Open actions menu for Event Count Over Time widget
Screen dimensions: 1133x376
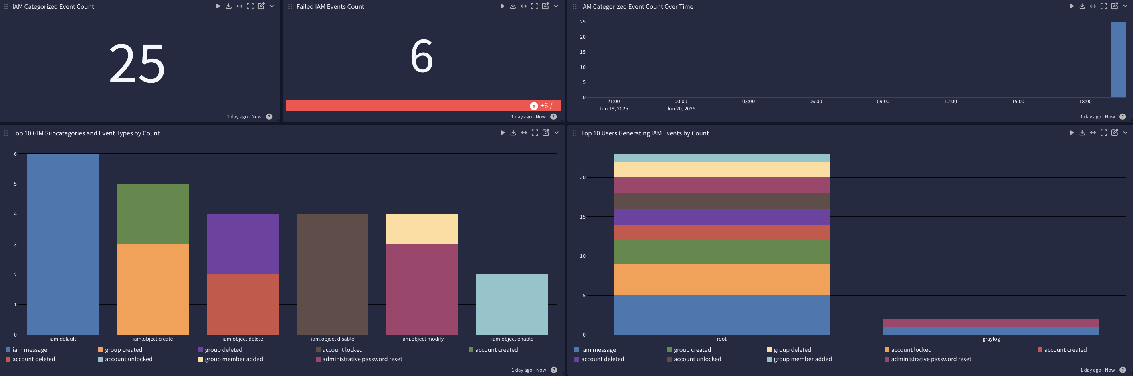[1125, 6]
